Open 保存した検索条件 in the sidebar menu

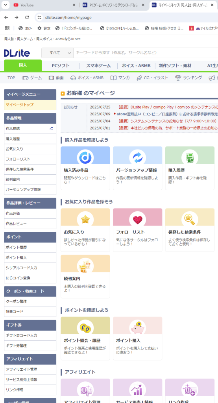click(30, 169)
